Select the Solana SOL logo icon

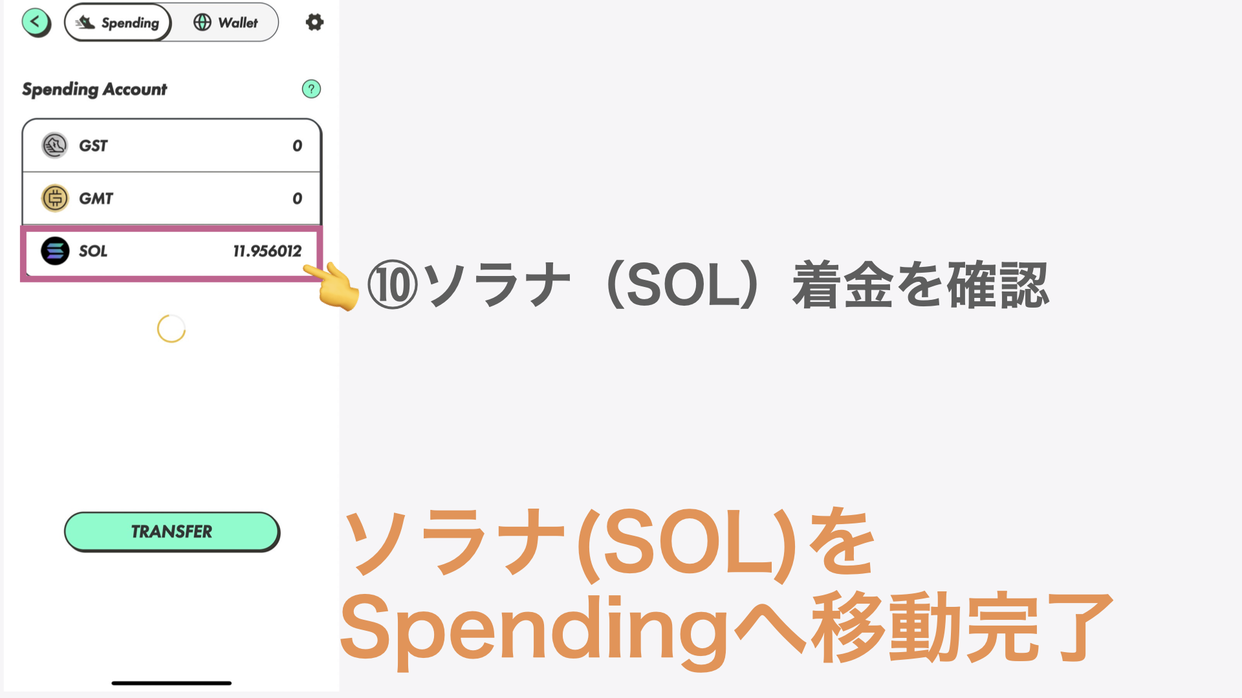(55, 251)
